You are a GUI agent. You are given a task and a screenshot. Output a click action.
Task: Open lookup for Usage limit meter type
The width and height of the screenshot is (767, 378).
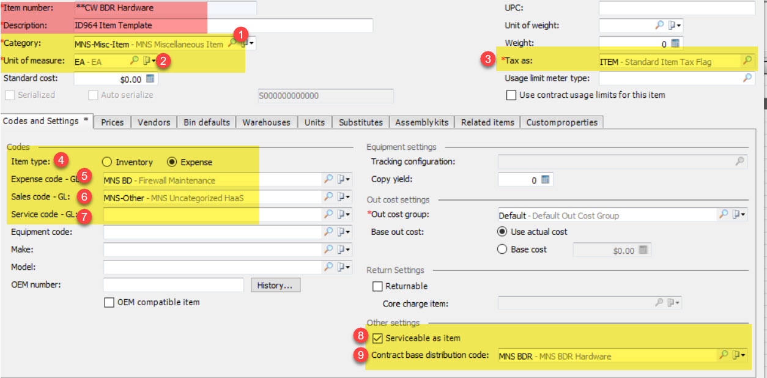coord(747,78)
